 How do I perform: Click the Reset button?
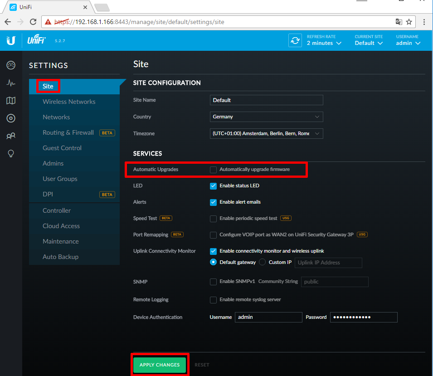202,365
